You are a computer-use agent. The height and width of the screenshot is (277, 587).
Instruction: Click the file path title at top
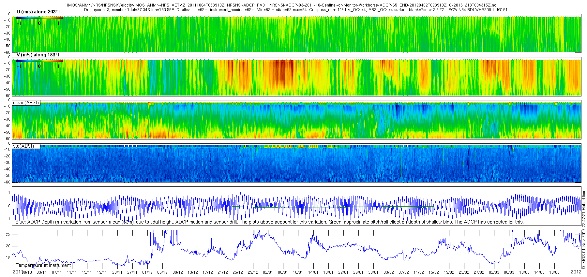pyautogui.click(x=282, y=5)
